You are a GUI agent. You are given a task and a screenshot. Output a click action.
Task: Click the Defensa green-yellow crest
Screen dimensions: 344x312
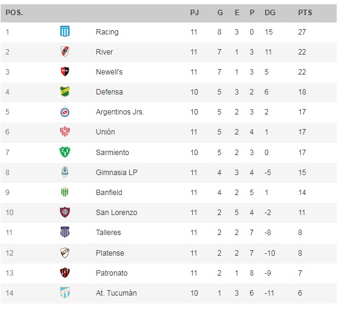[65, 91]
